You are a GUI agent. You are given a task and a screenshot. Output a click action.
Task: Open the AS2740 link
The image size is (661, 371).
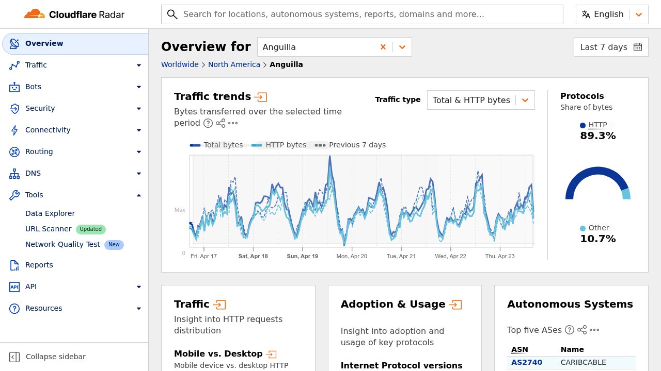click(527, 362)
